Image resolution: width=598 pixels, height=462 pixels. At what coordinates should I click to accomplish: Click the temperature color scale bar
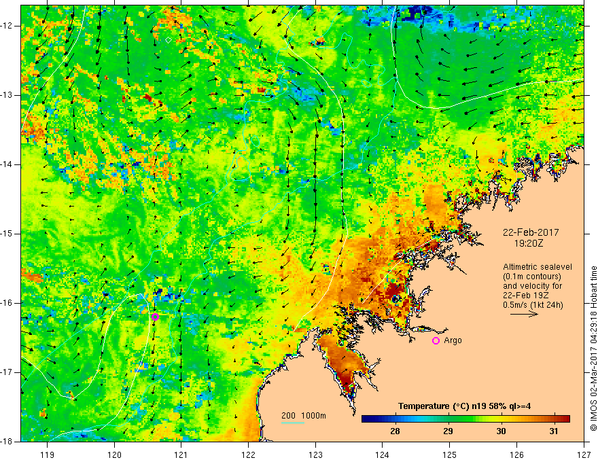pos(465,419)
